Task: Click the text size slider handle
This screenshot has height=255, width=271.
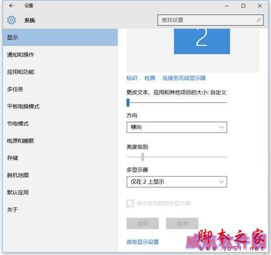Action: pos(128,102)
